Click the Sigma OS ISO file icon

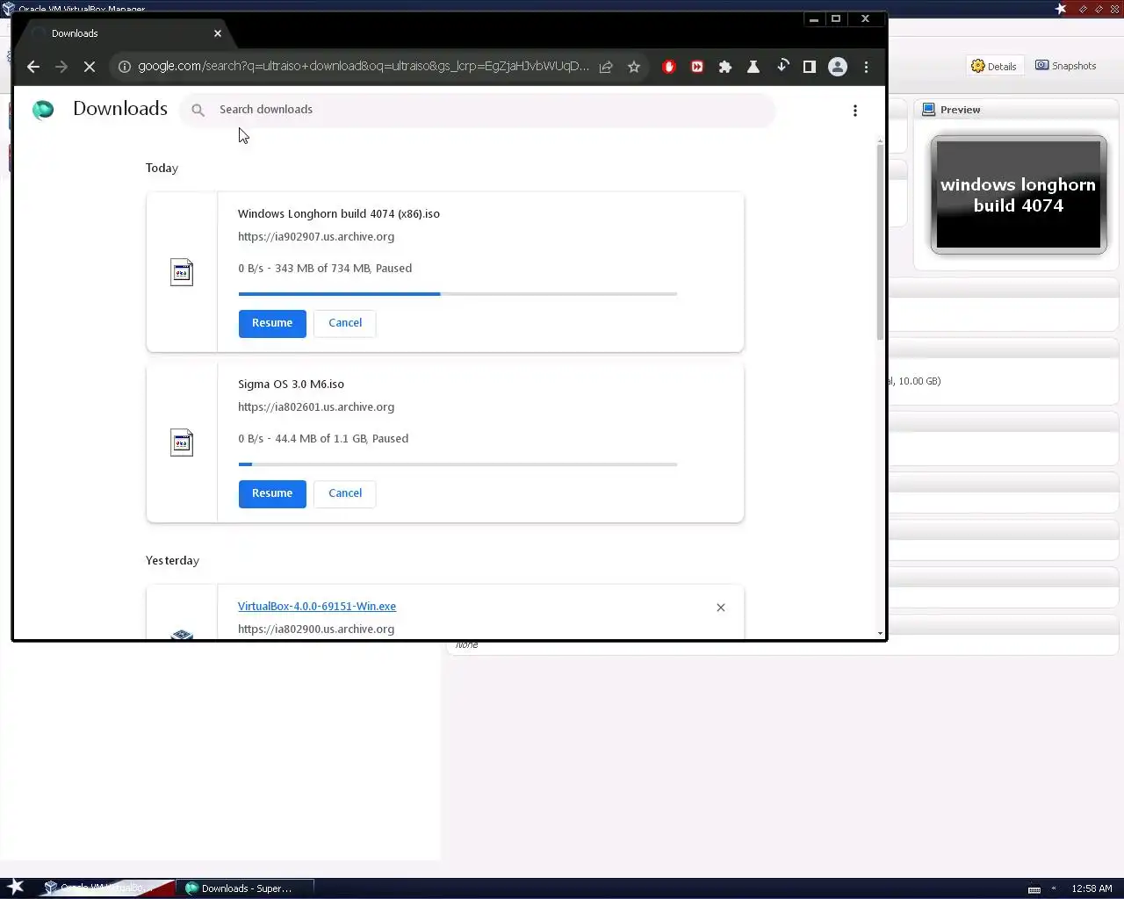[x=182, y=442]
